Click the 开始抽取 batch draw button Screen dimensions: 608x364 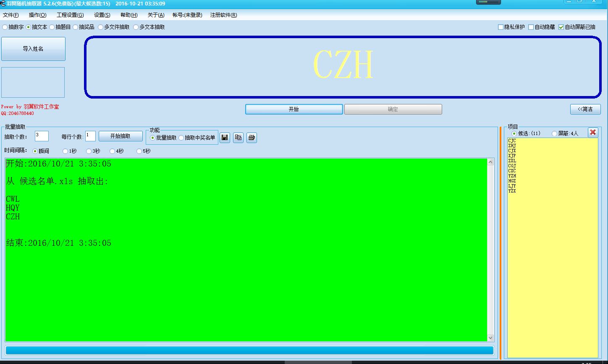coord(121,136)
